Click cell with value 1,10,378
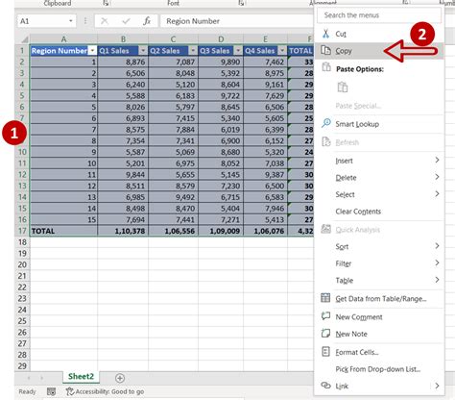The height and width of the screenshot is (400, 455). pos(123,231)
